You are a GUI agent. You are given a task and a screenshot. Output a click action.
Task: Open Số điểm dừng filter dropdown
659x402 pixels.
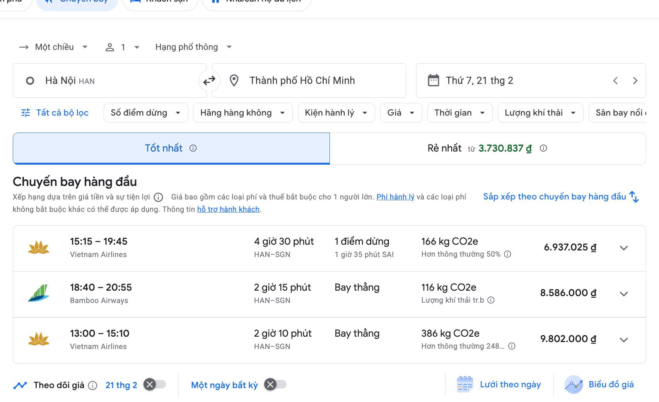point(146,113)
